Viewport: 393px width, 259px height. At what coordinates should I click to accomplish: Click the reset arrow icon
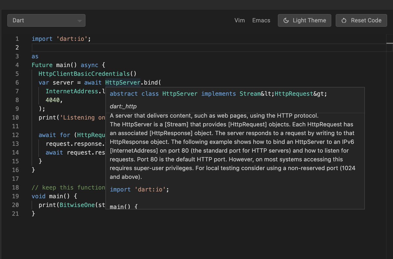pos(344,21)
